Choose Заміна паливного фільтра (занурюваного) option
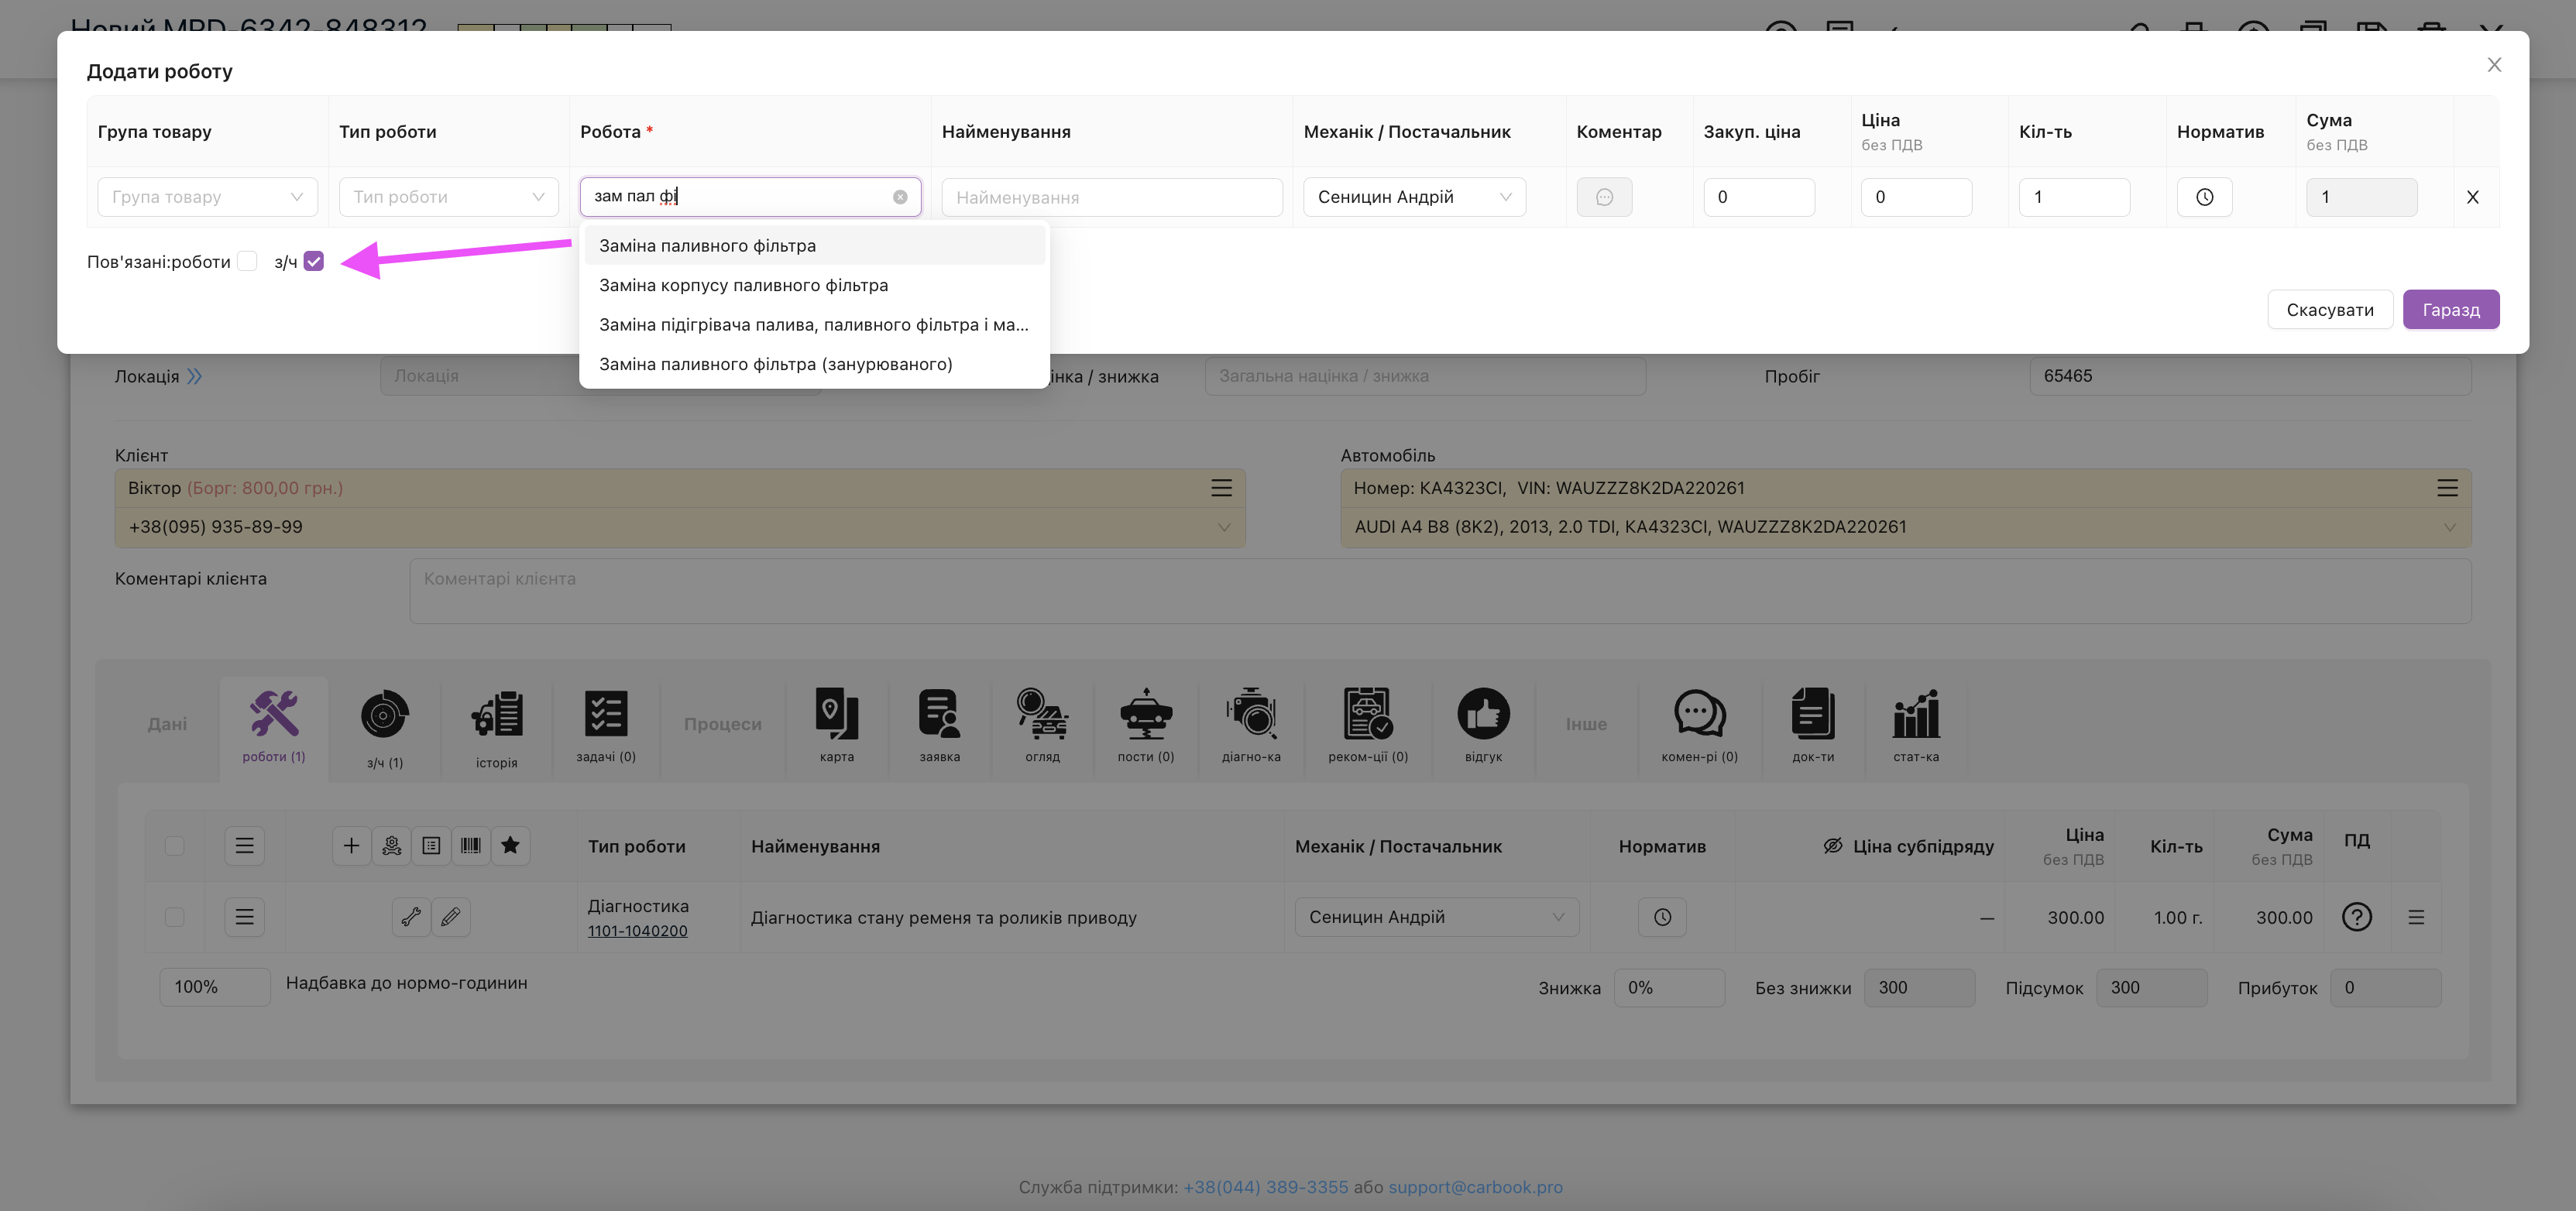The height and width of the screenshot is (1211, 2576). click(775, 364)
